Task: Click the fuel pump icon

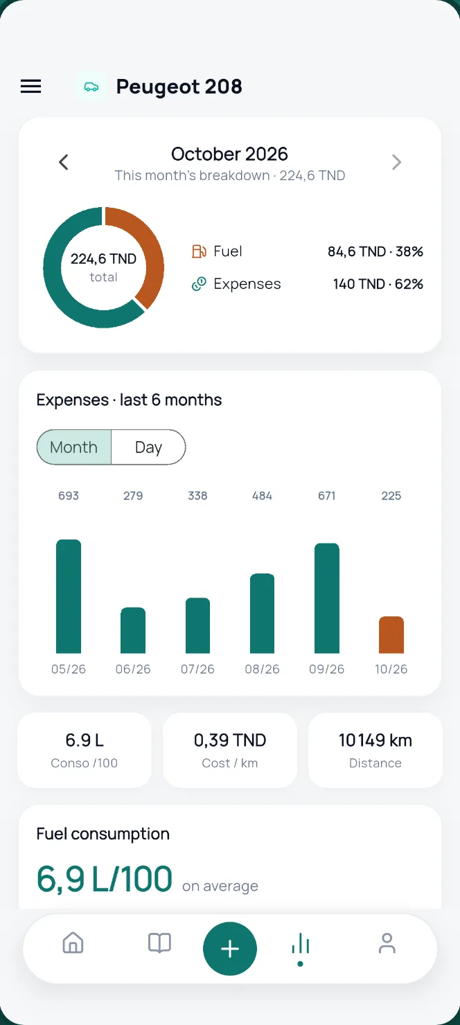Action: pyautogui.click(x=199, y=251)
